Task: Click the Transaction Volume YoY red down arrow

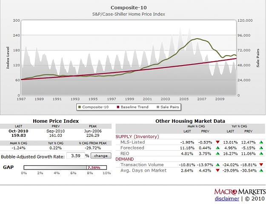Action: (x=261, y=165)
